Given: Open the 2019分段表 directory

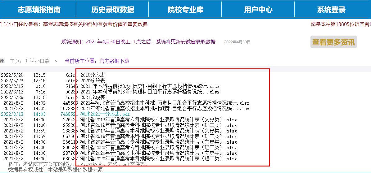Looking at the screenshot, I should click(x=93, y=75).
